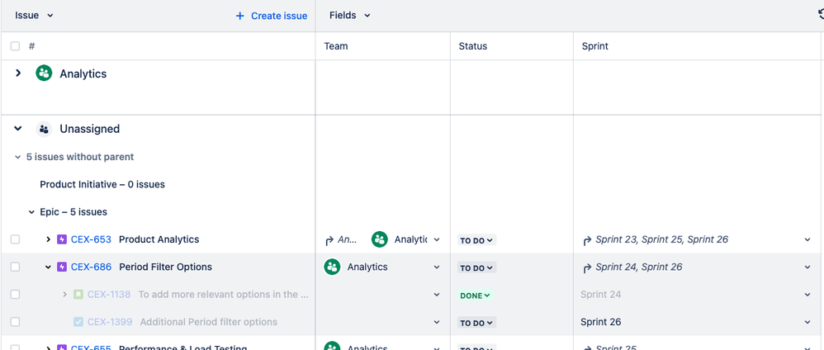Viewport: 824px width, 350px height.
Task: Click the purple epic icon for CEX-653
Action: pyautogui.click(x=62, y=239)
